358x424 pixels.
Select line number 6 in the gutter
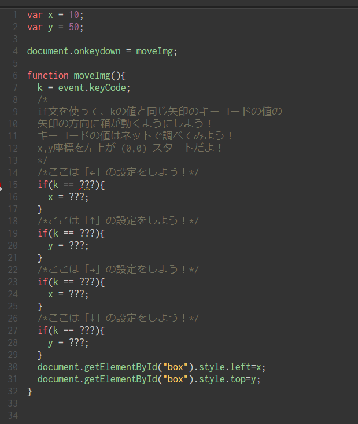tap(15, 76)
